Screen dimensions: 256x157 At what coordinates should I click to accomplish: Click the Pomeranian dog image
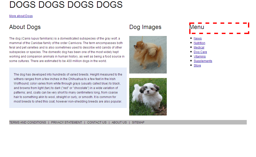tap(148, 55)
